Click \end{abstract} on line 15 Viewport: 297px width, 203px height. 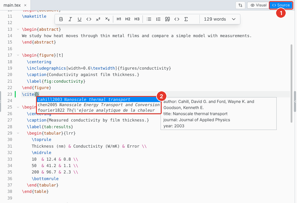(x=39, y=42)
